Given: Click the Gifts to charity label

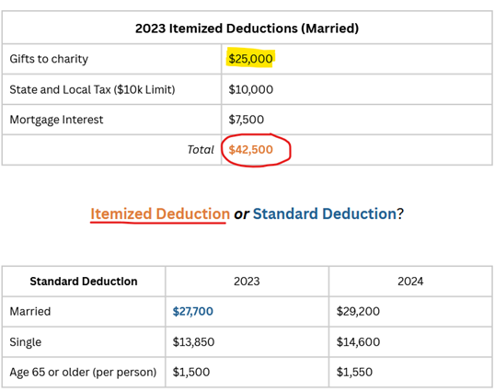Looking at the screenshot, I should pos(49,59).
